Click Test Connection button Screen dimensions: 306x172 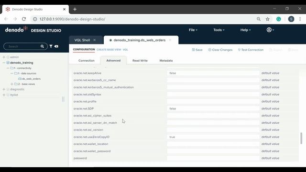coord(251,50)
